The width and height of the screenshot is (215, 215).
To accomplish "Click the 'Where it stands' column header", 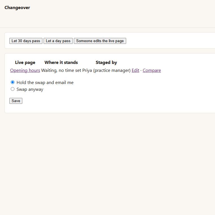I will [61, 63].
